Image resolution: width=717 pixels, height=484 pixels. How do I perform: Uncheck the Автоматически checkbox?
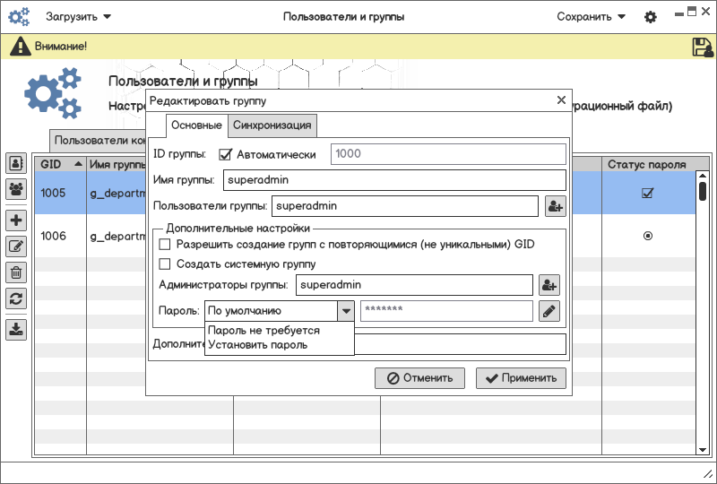point(226,154)
